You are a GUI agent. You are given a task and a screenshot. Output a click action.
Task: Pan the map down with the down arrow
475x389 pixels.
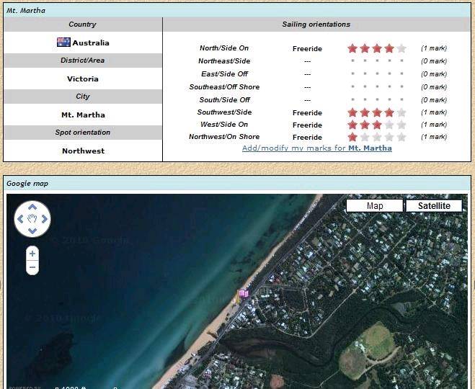coord(32,231)
